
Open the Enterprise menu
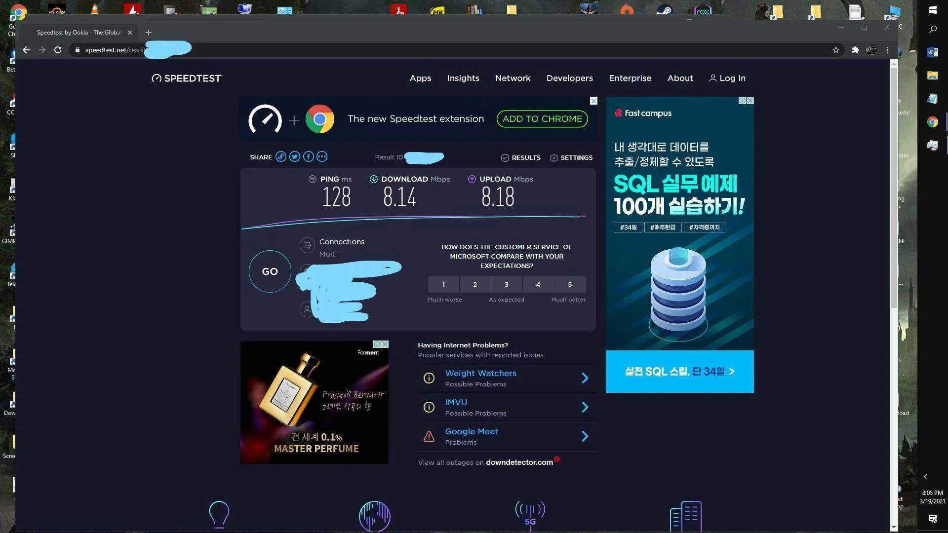tap(630, 78)
